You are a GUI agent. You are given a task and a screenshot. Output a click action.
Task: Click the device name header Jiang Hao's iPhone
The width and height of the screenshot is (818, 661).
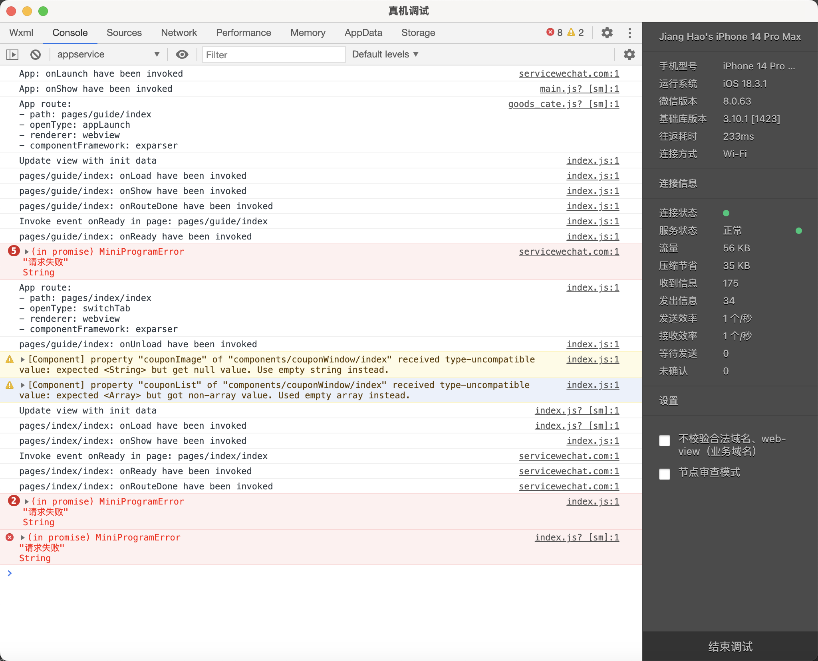coord(730,37)
